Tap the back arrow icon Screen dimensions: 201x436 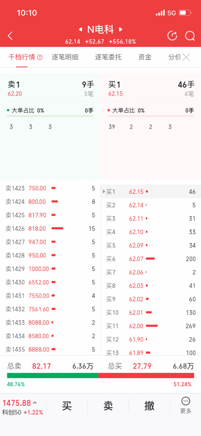pos(10,36)
